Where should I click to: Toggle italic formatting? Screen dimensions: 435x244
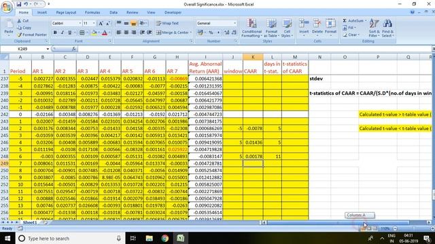(63, 33)
